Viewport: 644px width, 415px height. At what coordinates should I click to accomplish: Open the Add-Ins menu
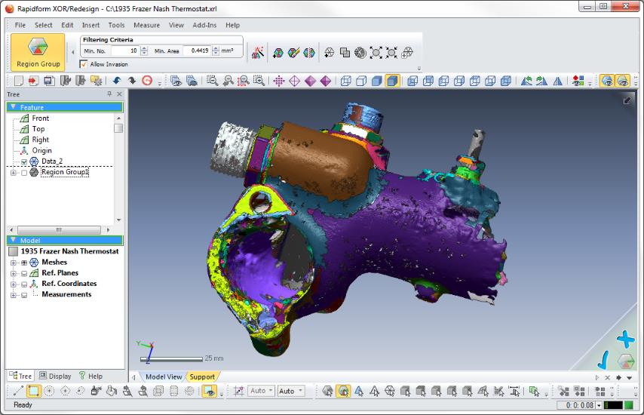click(x=204, y=25)
